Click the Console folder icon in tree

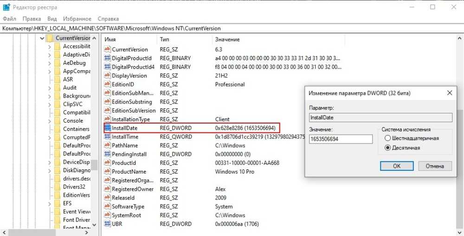[58, 121]
